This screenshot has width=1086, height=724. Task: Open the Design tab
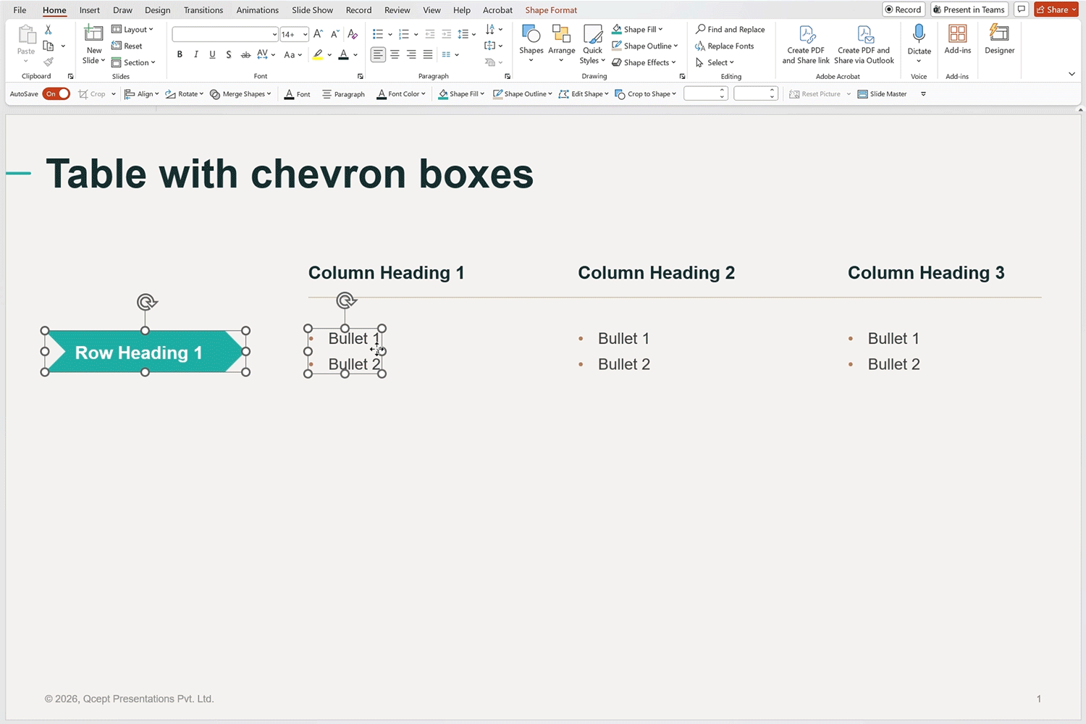(x=157, y=10)
